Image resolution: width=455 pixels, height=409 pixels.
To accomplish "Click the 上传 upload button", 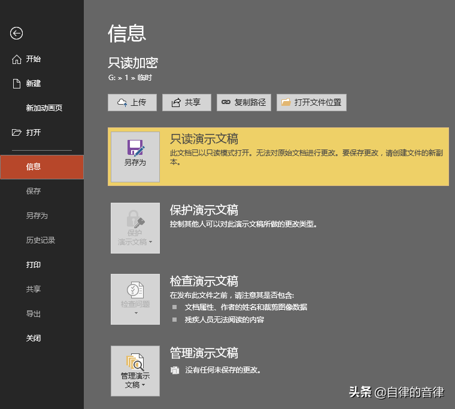I will pos(132,102).
